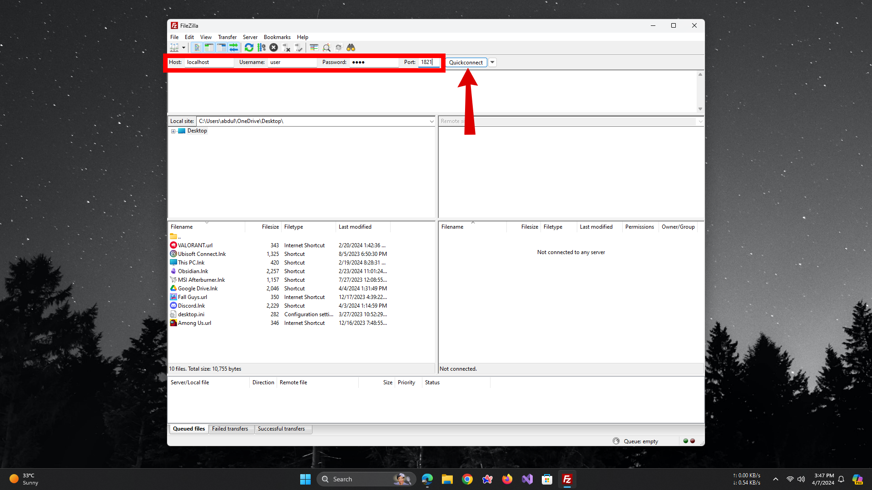Open Local site path dropdown
The width and height of the screenshot is (872, 490).
click(x=431, y=121)
